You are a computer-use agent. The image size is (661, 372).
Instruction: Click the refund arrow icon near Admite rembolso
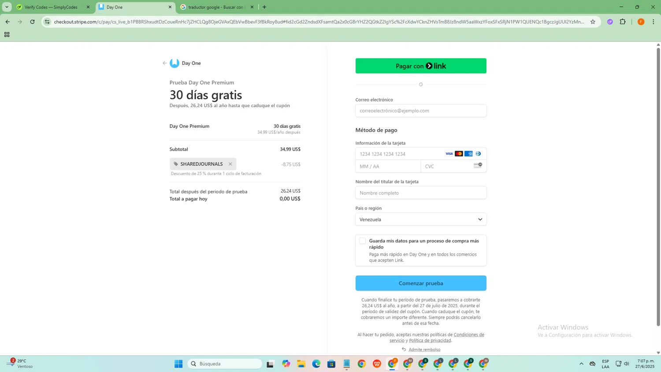point(404,350)
